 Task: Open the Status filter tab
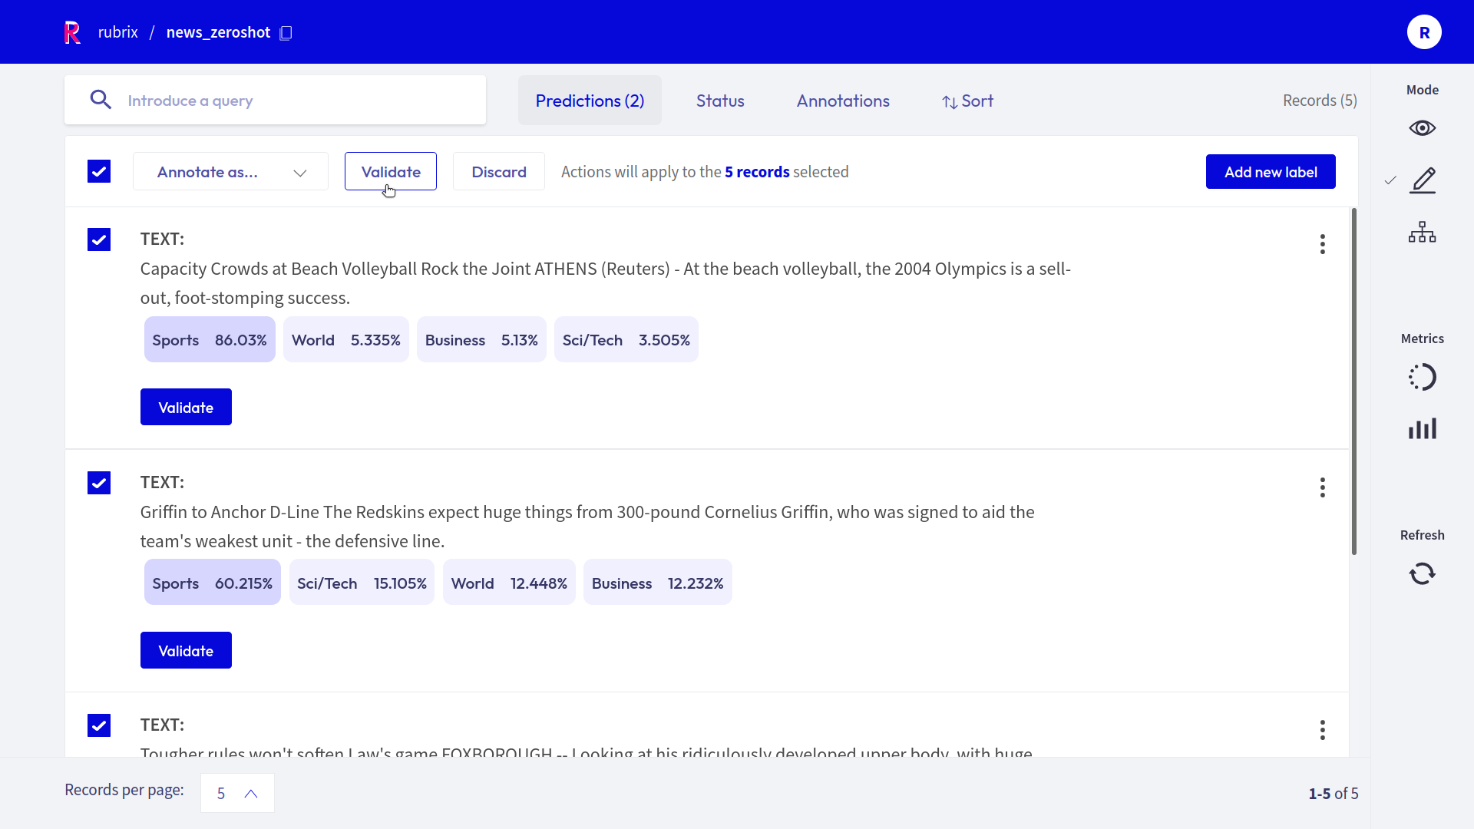tap(720, 101)
